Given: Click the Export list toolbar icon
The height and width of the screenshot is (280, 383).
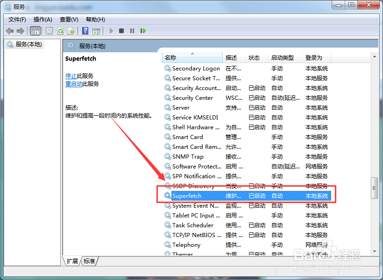Looking at the screenshot, I should (x=71, y=31).
